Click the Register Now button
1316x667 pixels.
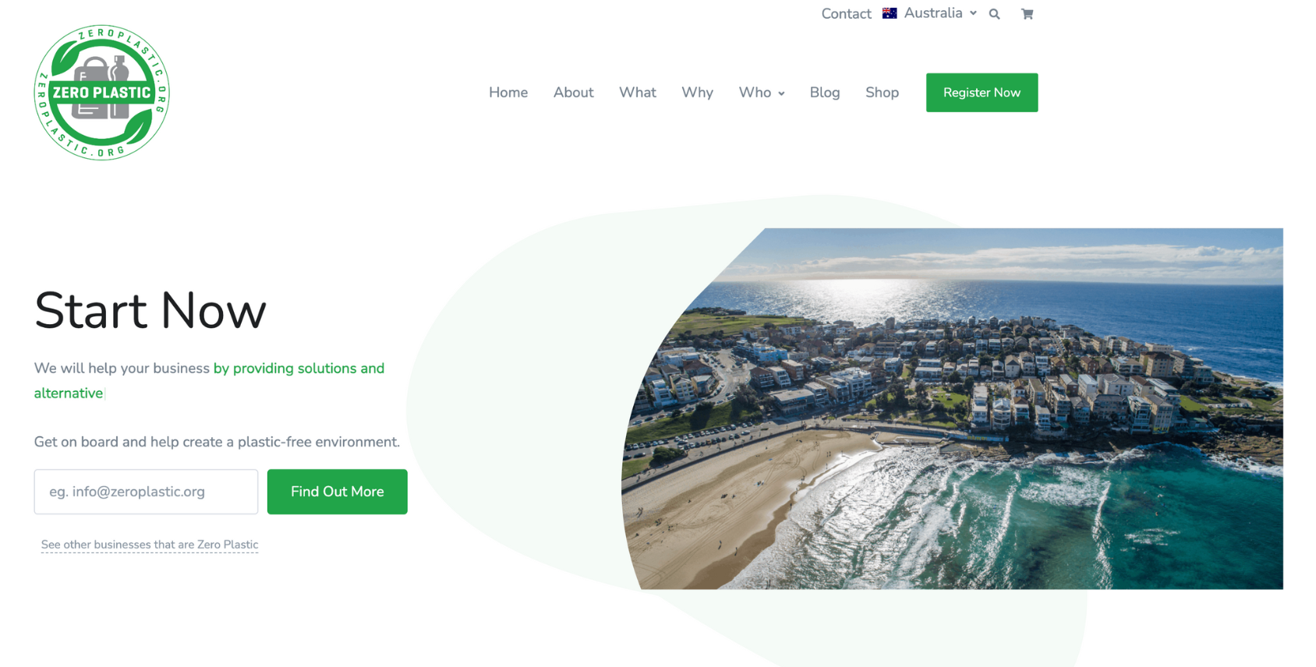[x=982, y=93]
